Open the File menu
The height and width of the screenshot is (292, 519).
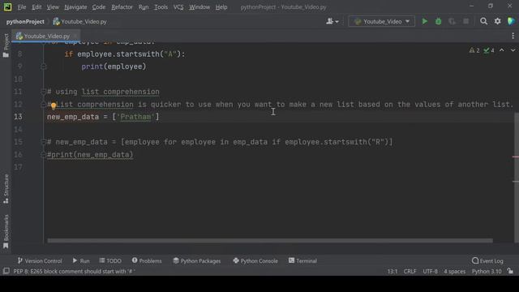[22, 7]
